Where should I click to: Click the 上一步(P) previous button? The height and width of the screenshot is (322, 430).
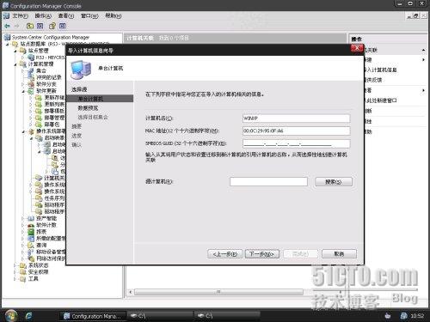[225, 254]
